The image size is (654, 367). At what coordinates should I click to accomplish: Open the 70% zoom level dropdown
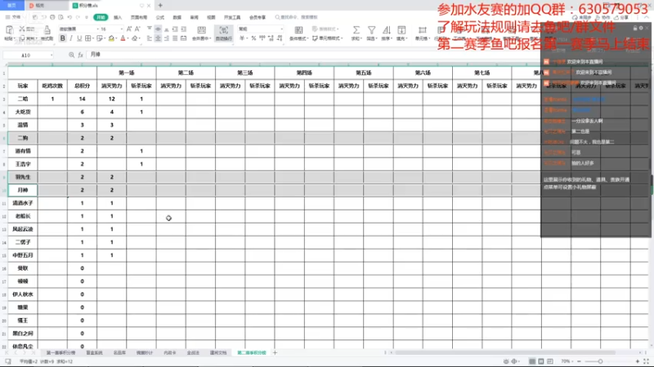(566, 361)
